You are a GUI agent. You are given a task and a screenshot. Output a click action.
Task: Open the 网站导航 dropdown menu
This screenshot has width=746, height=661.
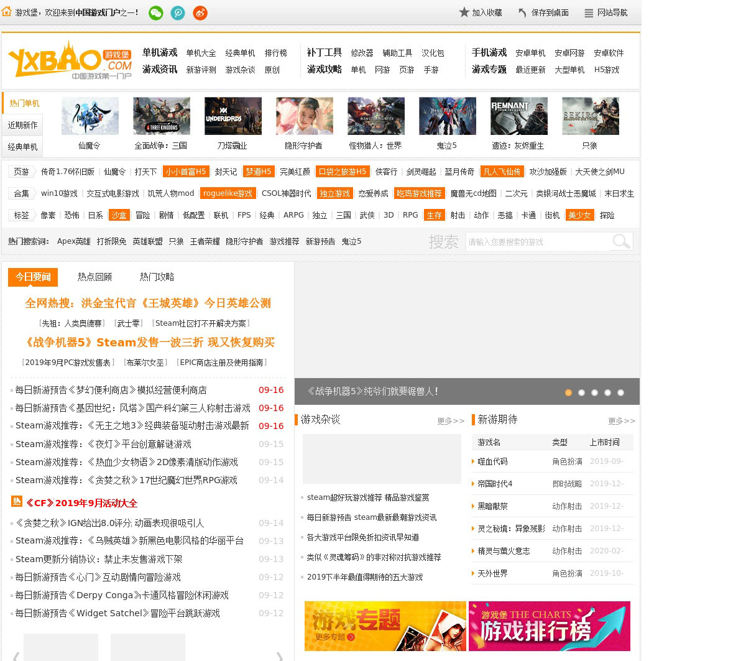click(606, 13)
